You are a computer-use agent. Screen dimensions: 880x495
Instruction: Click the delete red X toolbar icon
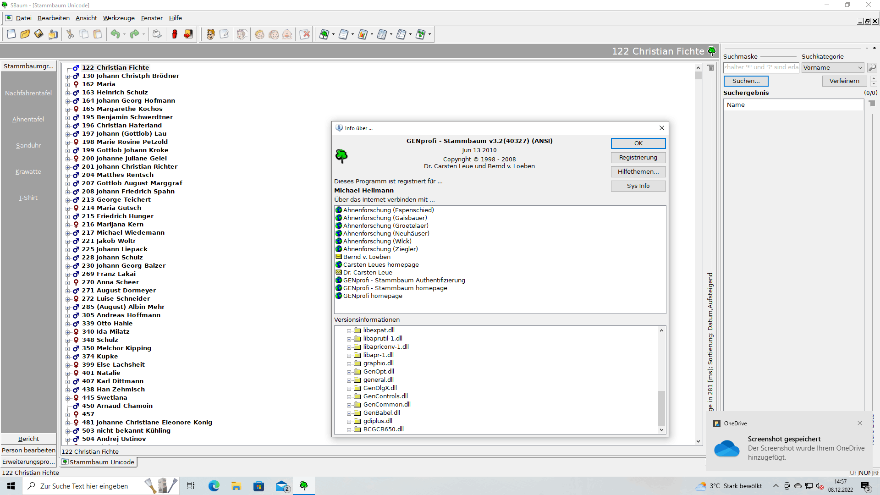pyautogui.click(x=305, y=34)
